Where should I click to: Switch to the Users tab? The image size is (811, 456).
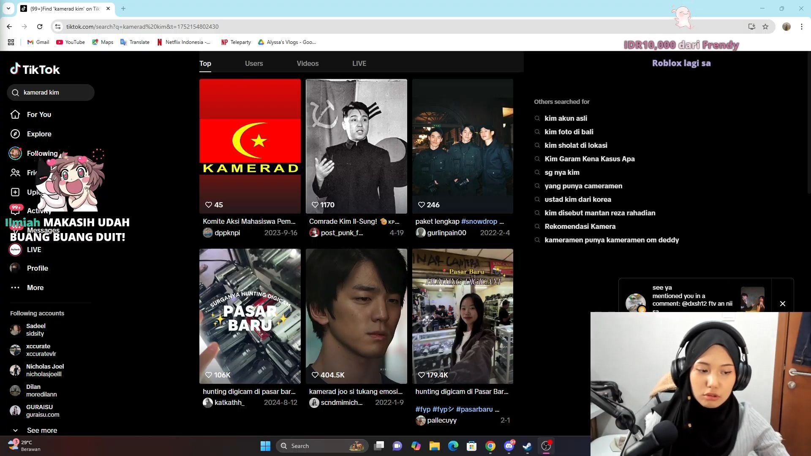pos(254,63)
